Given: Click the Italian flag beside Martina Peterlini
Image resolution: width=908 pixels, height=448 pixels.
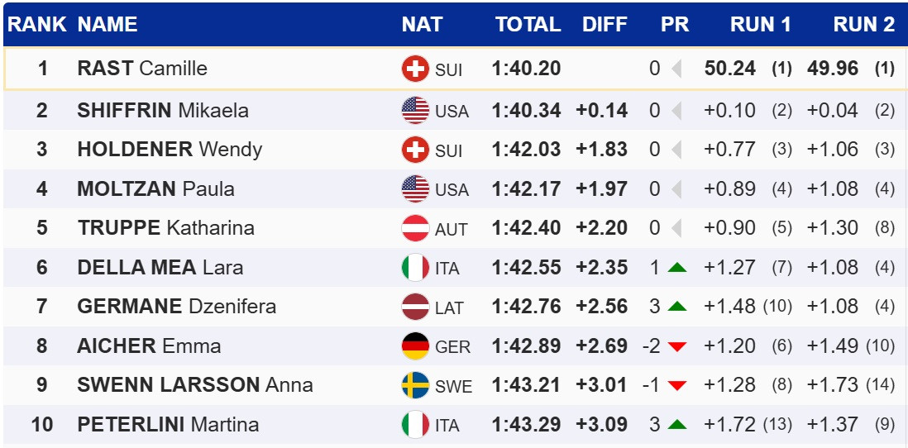Looking at the screenshot, I should click(415, 425).
